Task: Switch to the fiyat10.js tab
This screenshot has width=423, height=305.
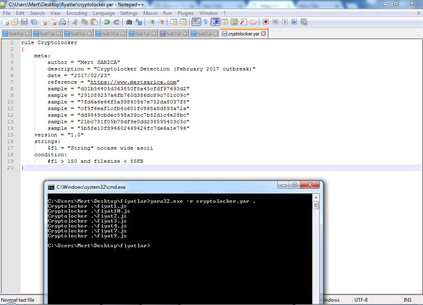Action: point(110,34)
